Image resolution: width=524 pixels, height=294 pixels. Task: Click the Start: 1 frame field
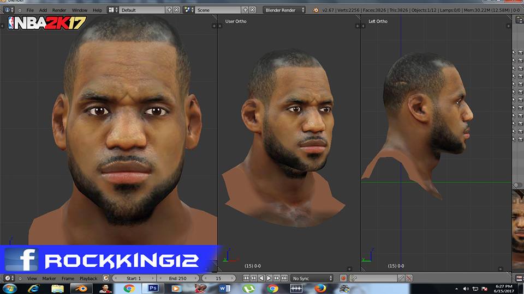pyautogui.click(x=134, y=278)
